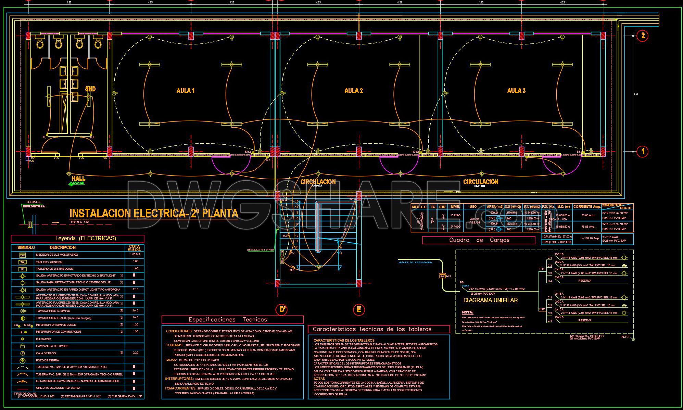The height and width of the screenshot is (410, 683).
Task: Click the Kw-h meter symbol in the legend
Action: pyautogui.click(x=23, y=255)
